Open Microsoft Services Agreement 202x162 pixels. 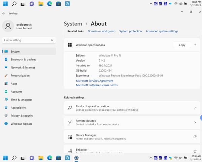pyautogui.click(x=95, y=81)
